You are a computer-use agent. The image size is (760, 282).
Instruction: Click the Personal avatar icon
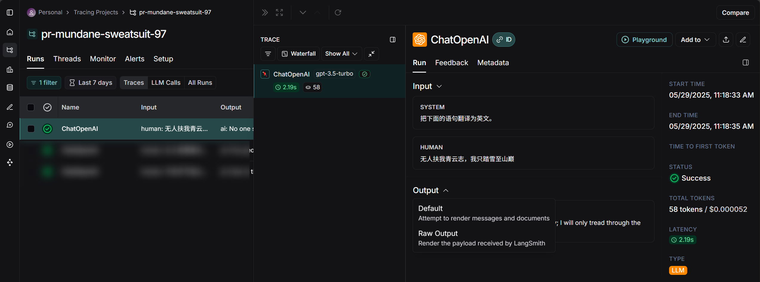tap(31, 12)
